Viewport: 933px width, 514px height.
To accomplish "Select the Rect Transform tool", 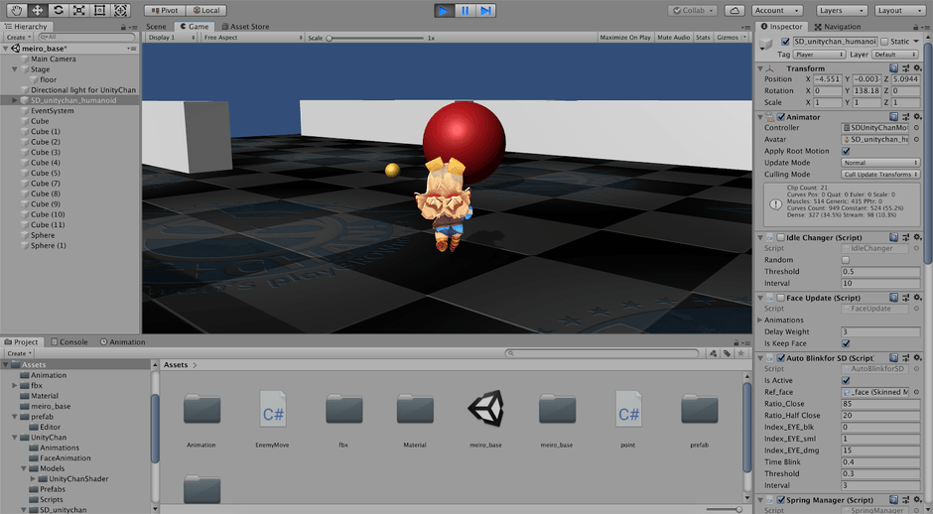I will pyautogui.click(x=99, y=10).
